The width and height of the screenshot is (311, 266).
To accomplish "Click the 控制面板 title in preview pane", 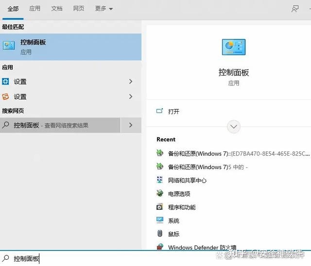I will pyautogui.click(x=234, y=72).
